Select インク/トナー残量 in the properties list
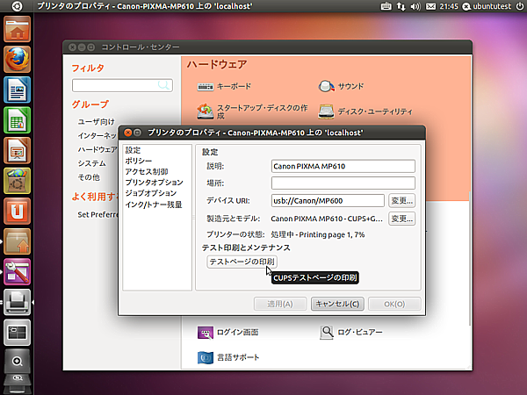527x395 pixels. [154, 204]
